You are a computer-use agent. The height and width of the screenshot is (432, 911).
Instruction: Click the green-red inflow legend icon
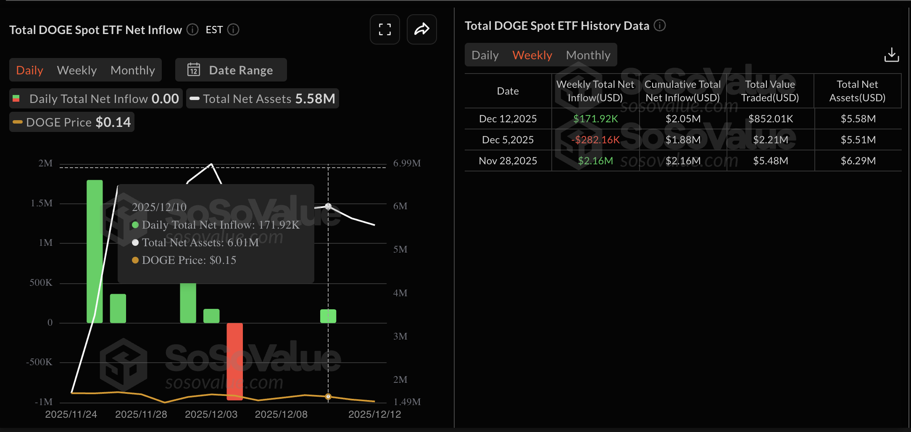[x=17, y=98]
